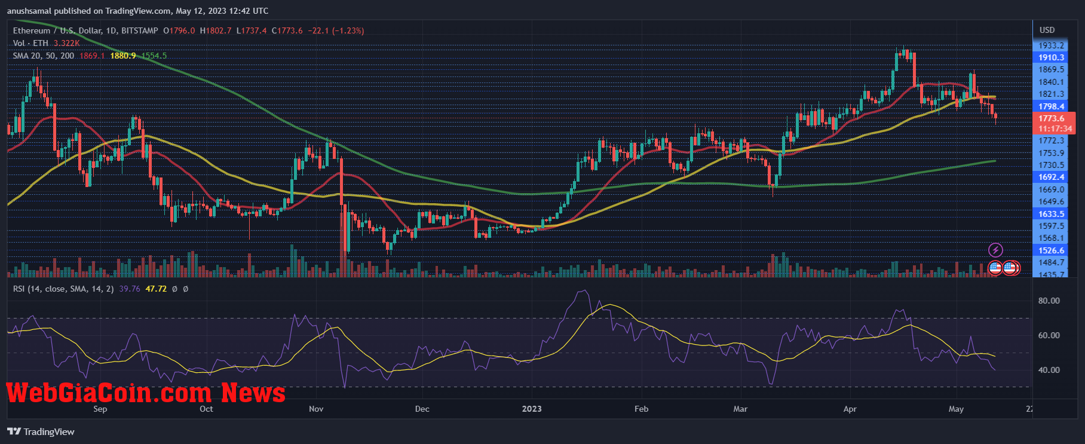The width and height of the screenshot is (1085, 444).
Task: Click the right end of the purple RSI line
Action: click(994, 369)
